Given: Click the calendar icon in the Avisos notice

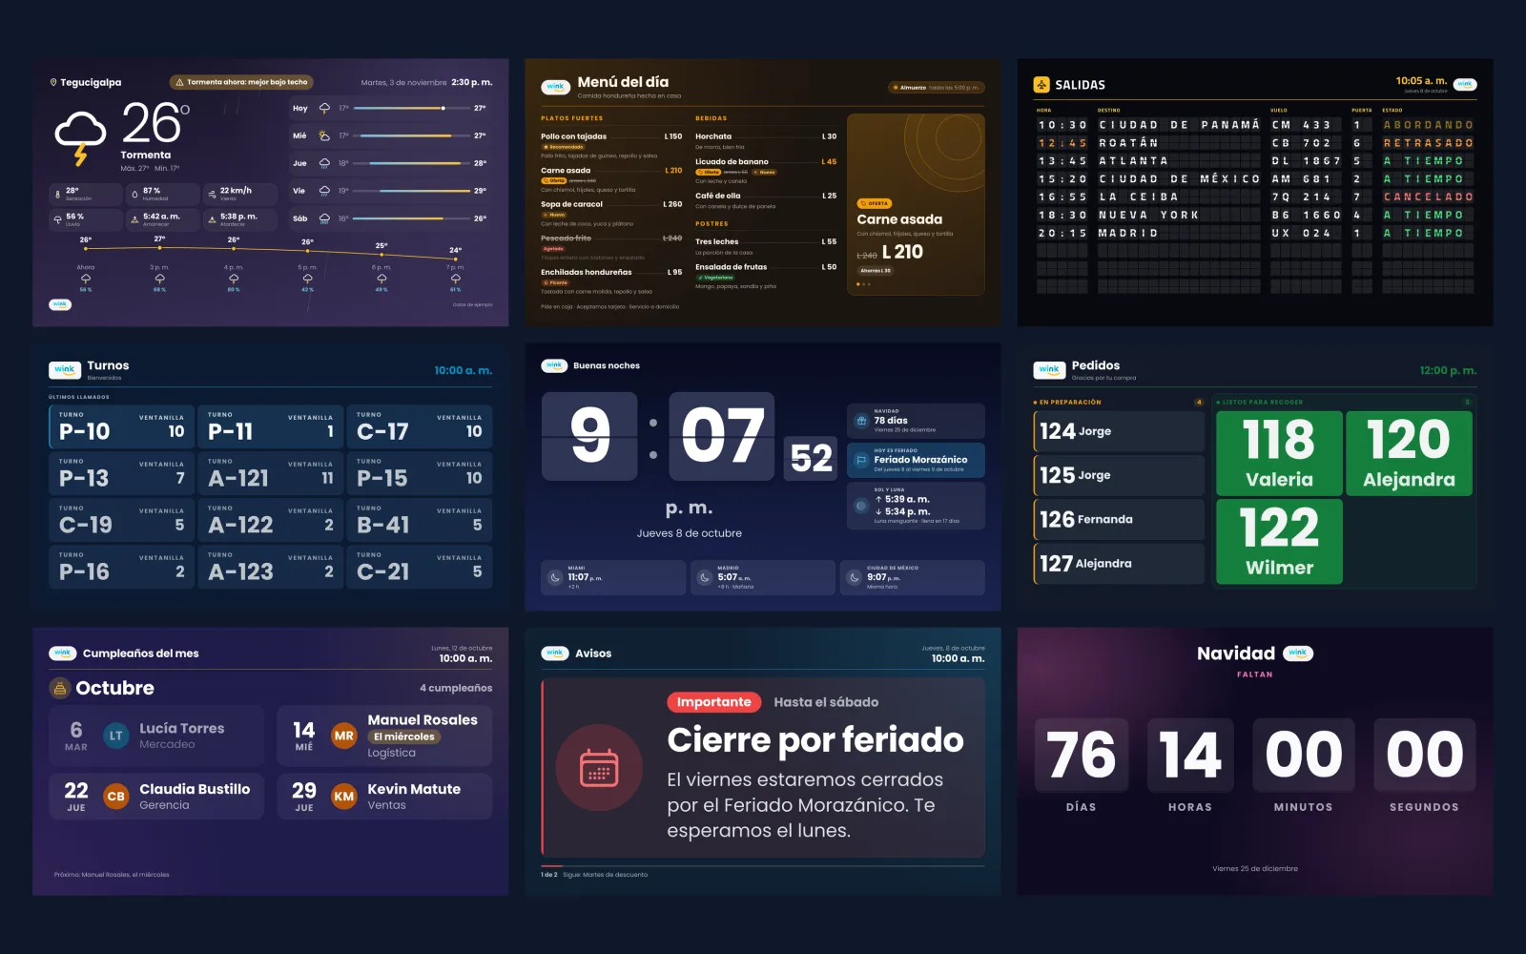Looking at the screenshot, I should coord(599,767).
